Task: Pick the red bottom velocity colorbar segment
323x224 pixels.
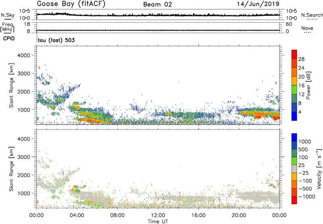Action: pos(294,200)
